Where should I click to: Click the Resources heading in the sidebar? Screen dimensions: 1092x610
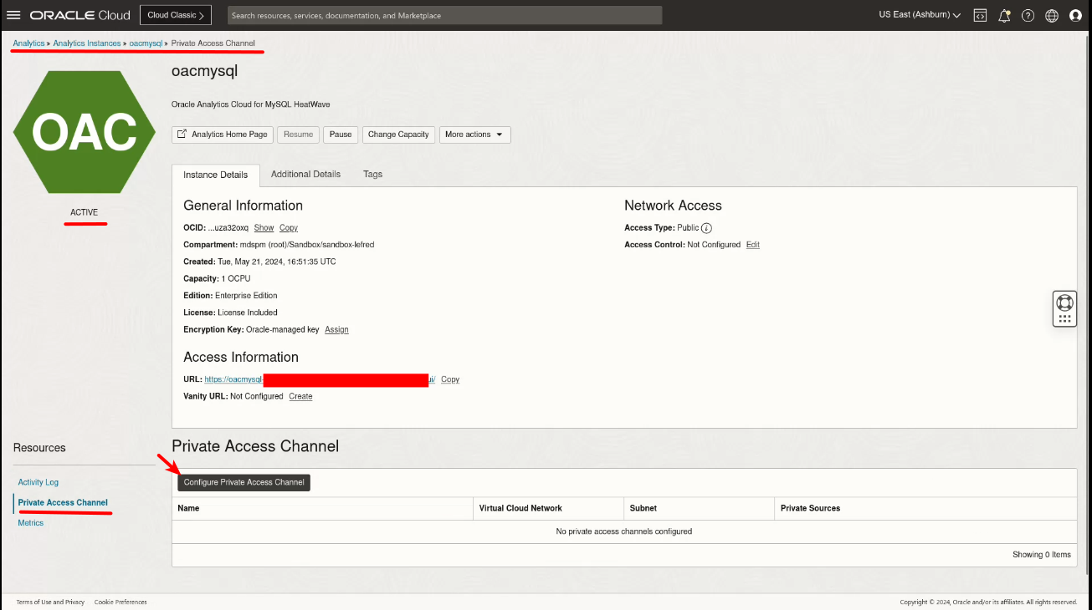point(39,448)
